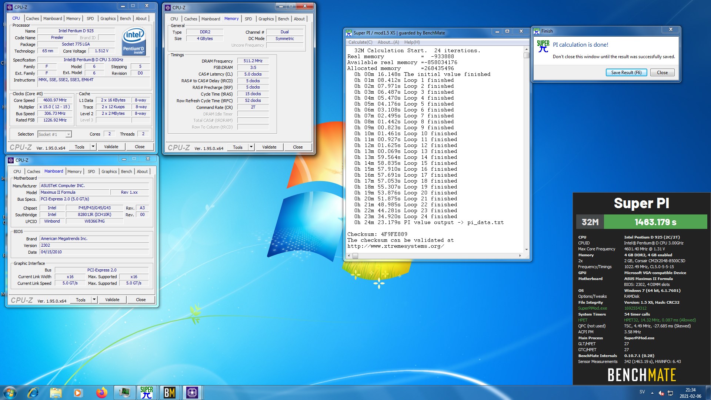The height and width of the screenshot is (400, 711).
Task: Click the Maximus II Formula model field
Action: [75, 192]
